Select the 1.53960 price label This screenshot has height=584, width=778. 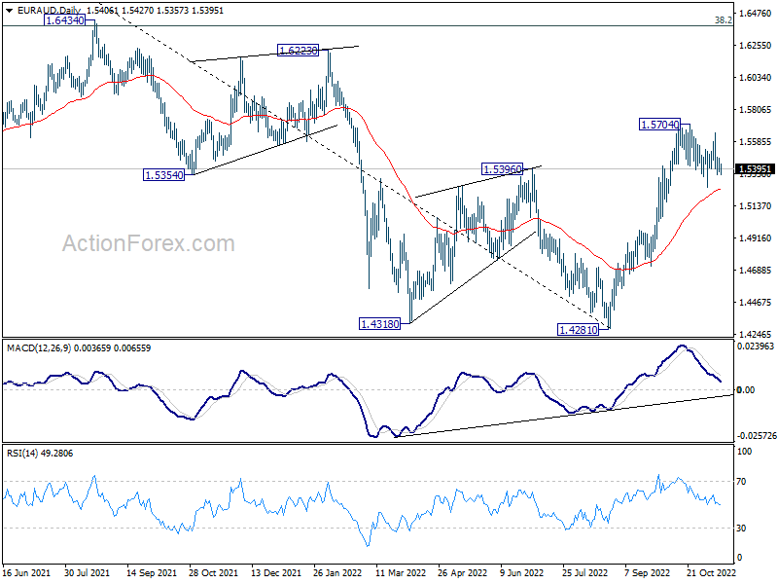[x=503, y=169]
